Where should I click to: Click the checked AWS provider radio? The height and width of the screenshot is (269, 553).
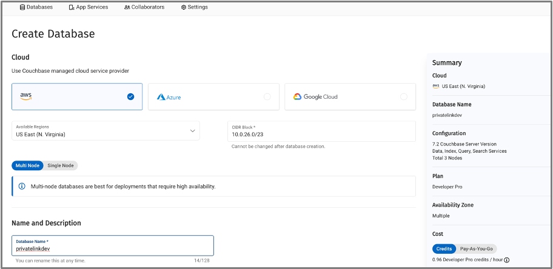[x=130, y=96]
